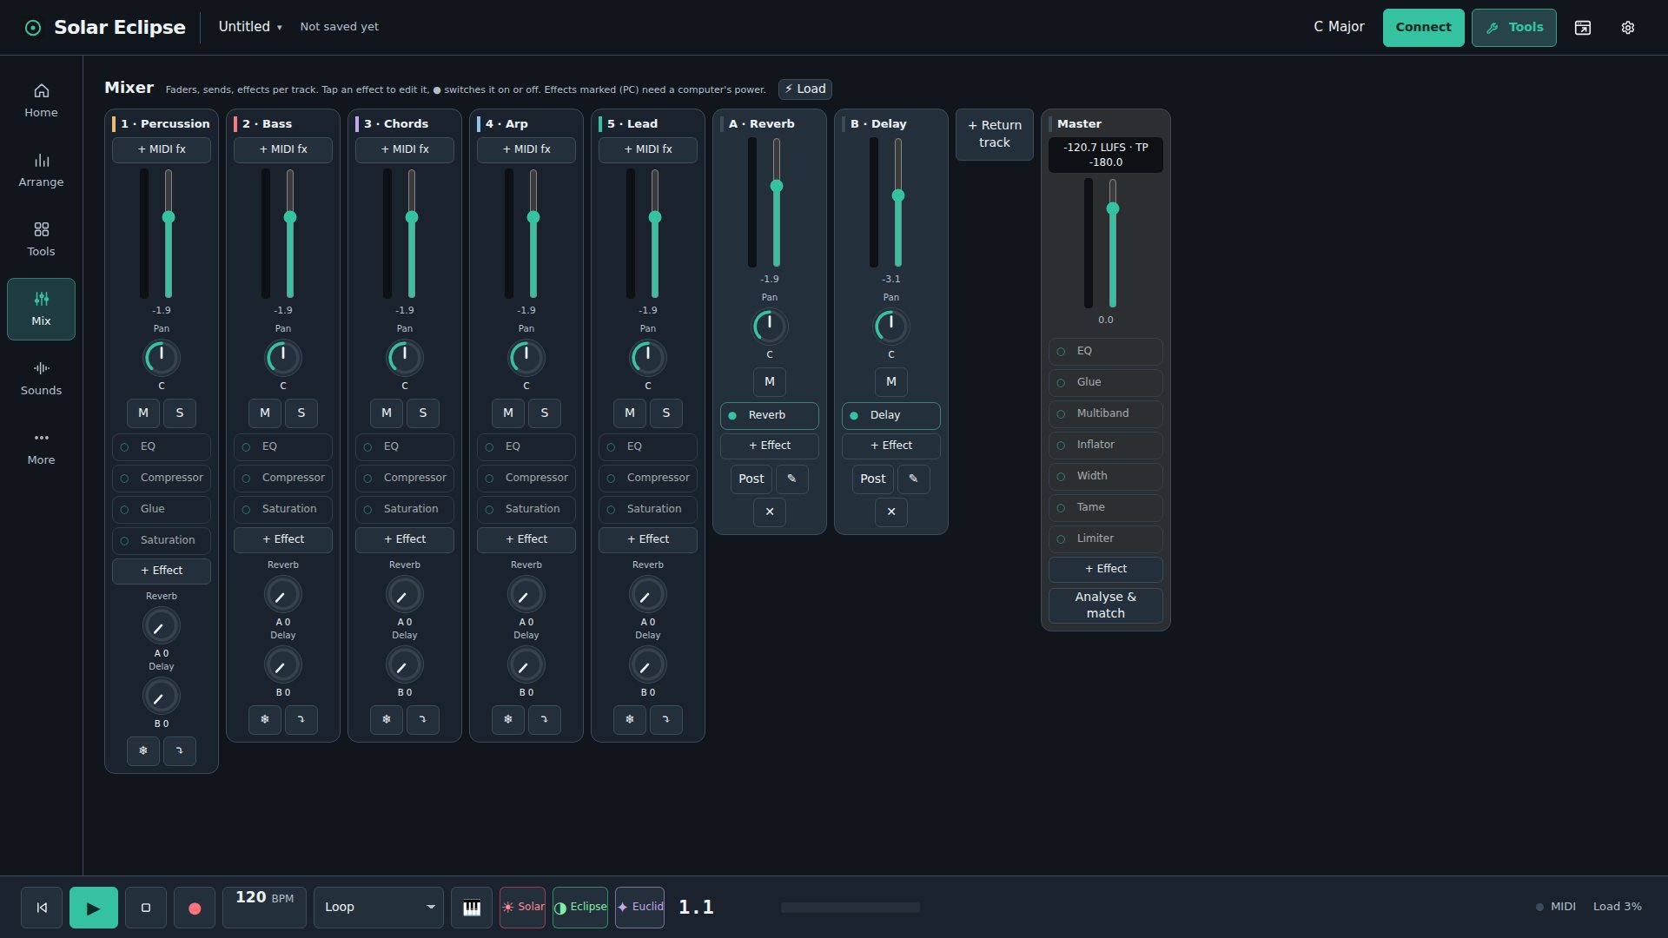
Task: Click the pencil edit icon on Reverb return
Action: (x=791, y=479)
